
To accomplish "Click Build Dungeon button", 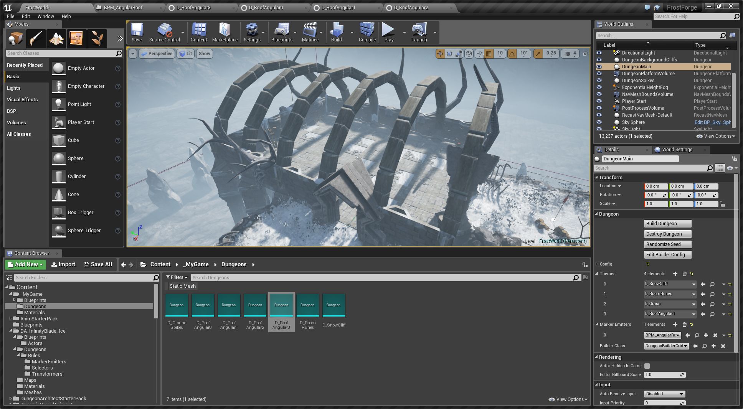I will (667, 224).
